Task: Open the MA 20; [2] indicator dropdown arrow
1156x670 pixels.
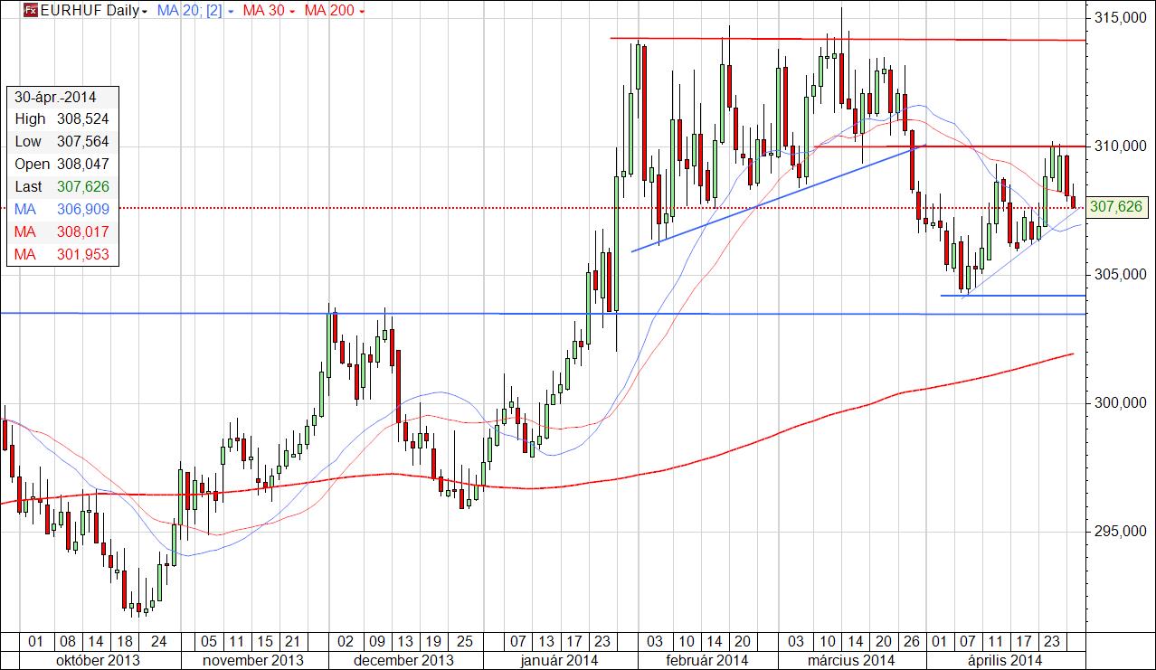Action: pyautogui.click(x=230, y=12)
